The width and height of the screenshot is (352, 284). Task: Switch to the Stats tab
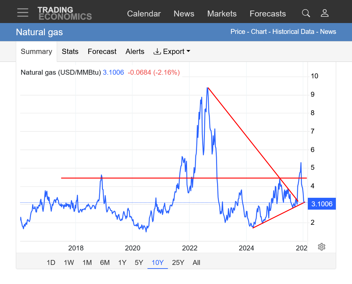coord(70,52)
